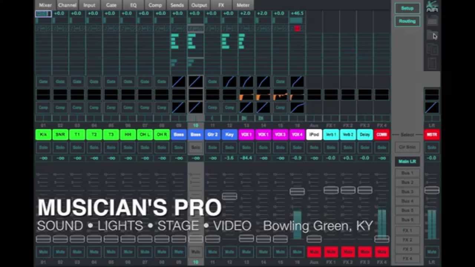Image resolution: width=475 pixels, height=267 pixels.
Task: Open the Gate box on the Kik channel
Action: (x=43, y=82)
